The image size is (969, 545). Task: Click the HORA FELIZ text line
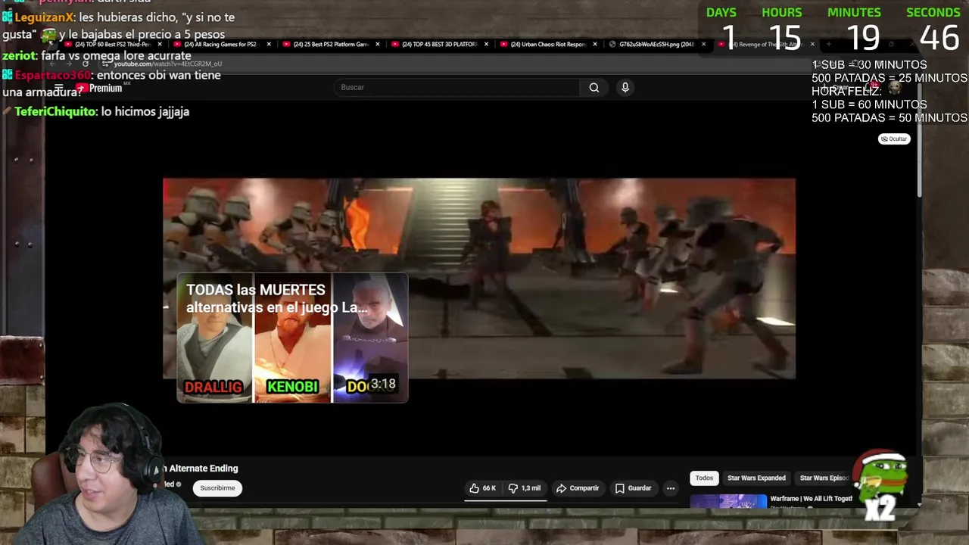click(x=847, y=92)
